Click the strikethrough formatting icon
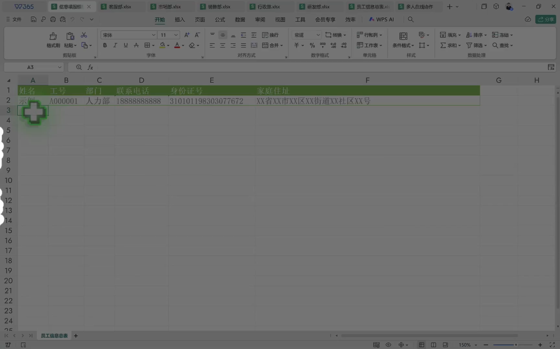This screenshot has height=349, width=560. tap(136, 45)
